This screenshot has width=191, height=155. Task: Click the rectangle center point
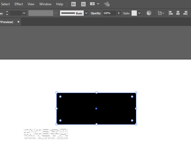[96, 109]
